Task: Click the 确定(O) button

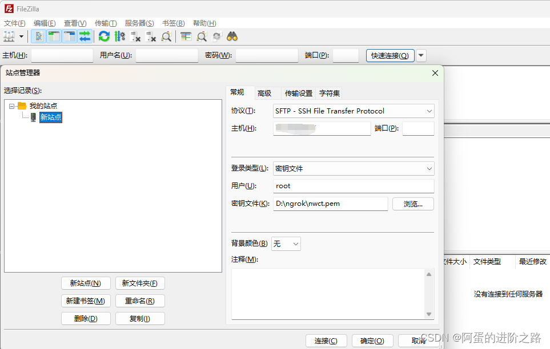Action: tap(372, 341)
